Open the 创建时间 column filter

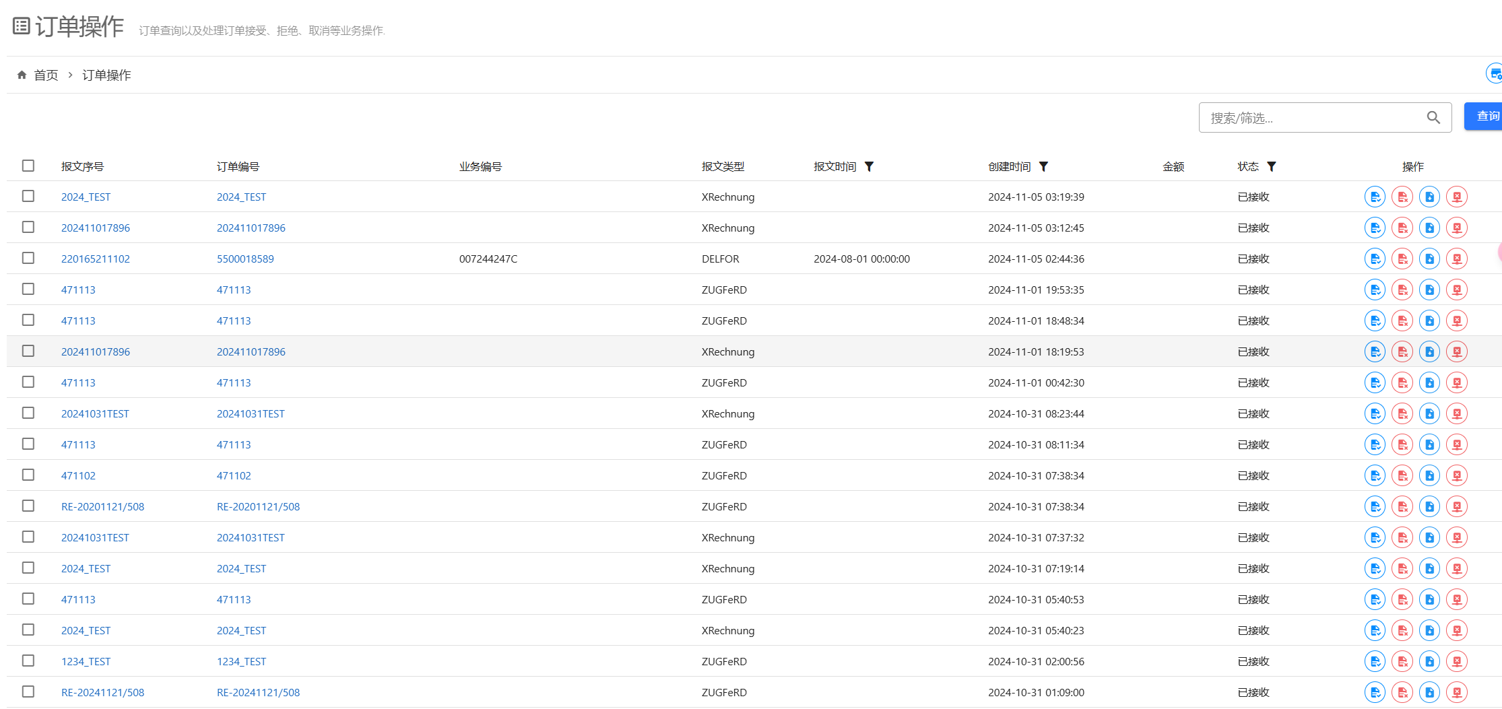[x=1043, y=166]
